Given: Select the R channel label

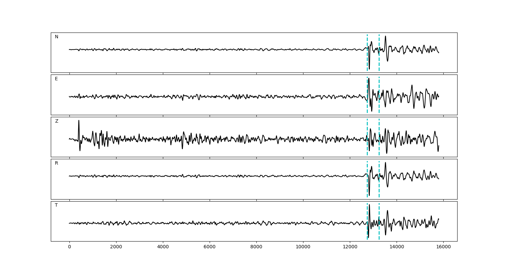Looking at the screenshot, I should pyautogui.click(x=57, y=163).
